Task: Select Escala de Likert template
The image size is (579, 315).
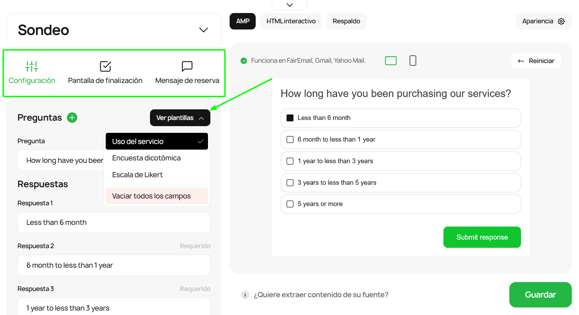Action: 137,175
